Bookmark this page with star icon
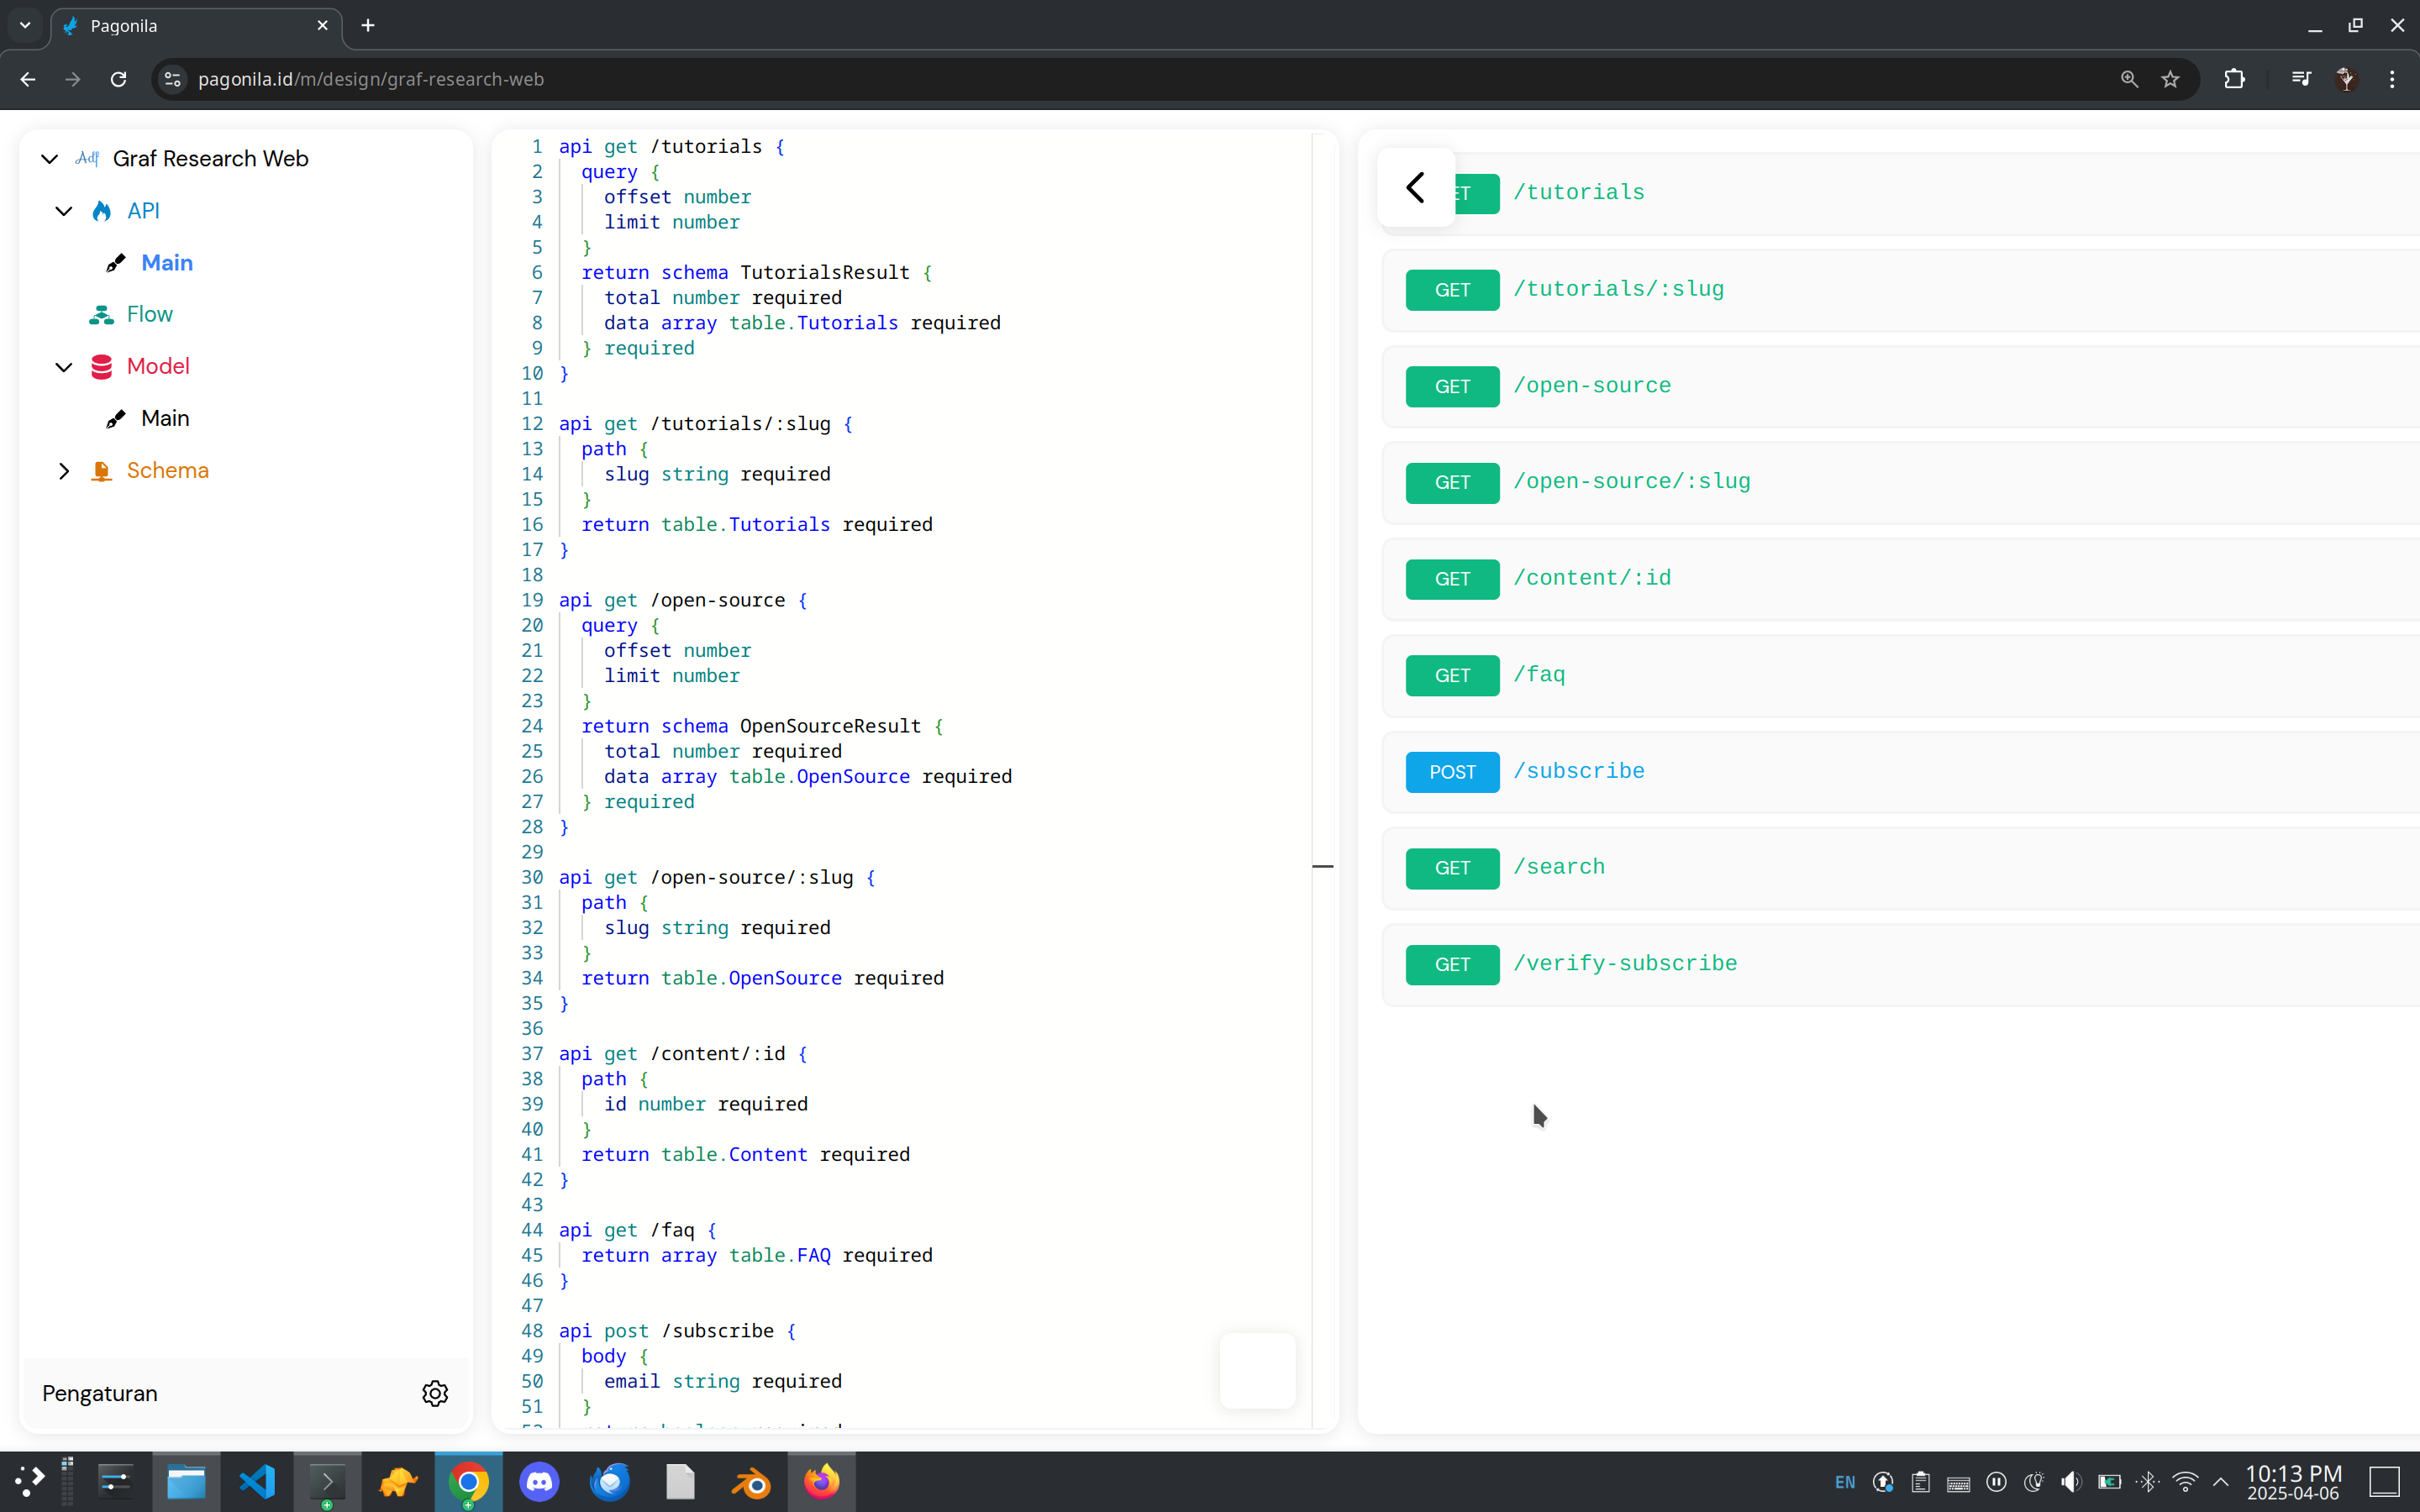Viewport: 2420px width, 1512px height. (x=2170, y=79)
